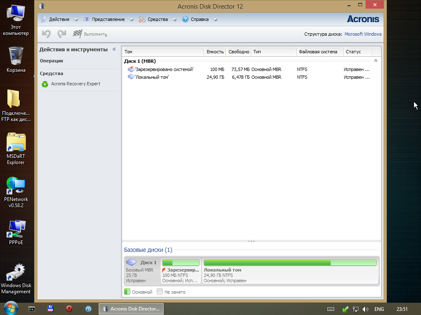Click the Redo arrow icon in toolbar
The image size is (421, 315).
(62, 34)
